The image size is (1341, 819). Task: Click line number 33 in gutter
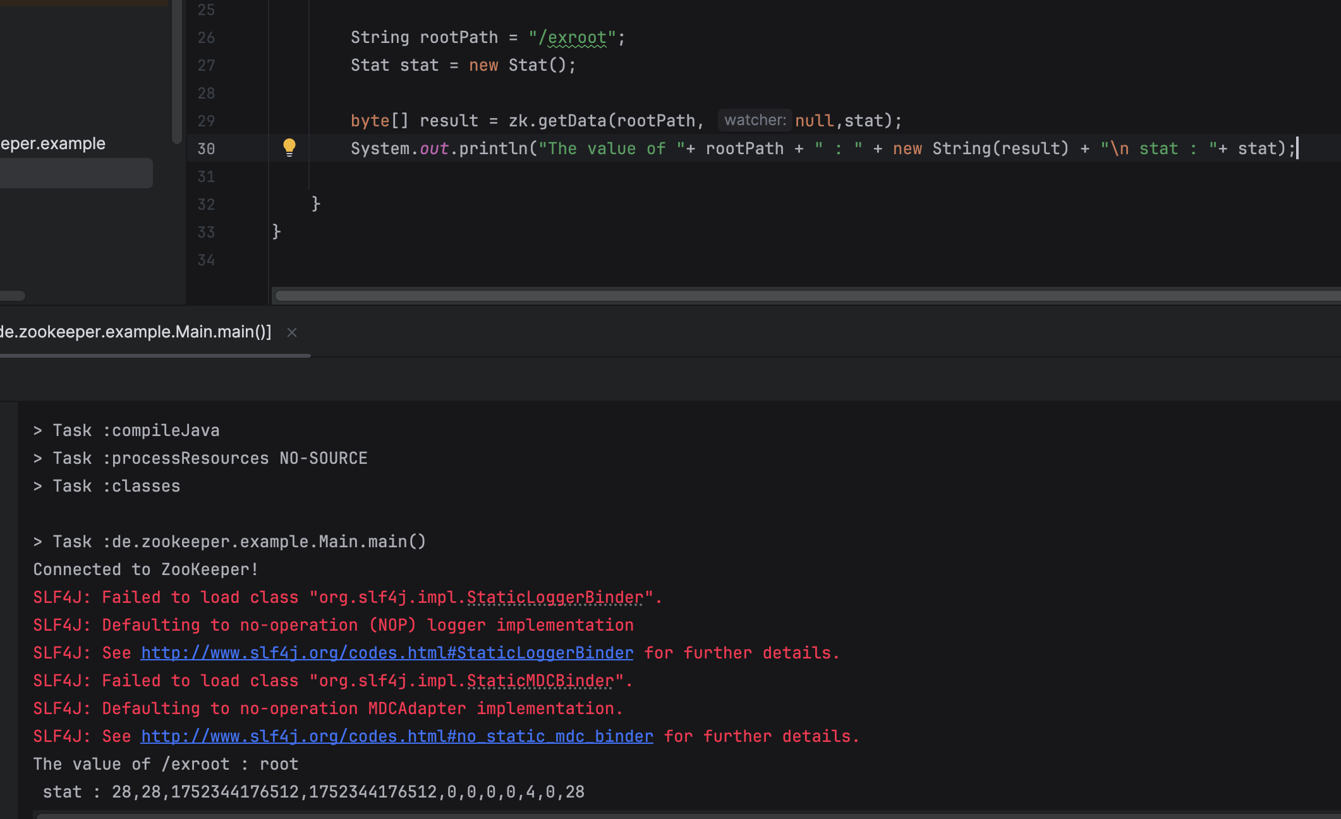[206, 232]
